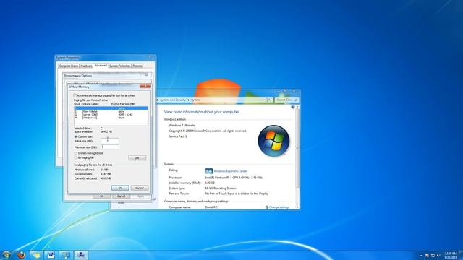This screenshot has width=463, height=260.
Task: Click the Windows logo in System window
Action: click(273, 141)
